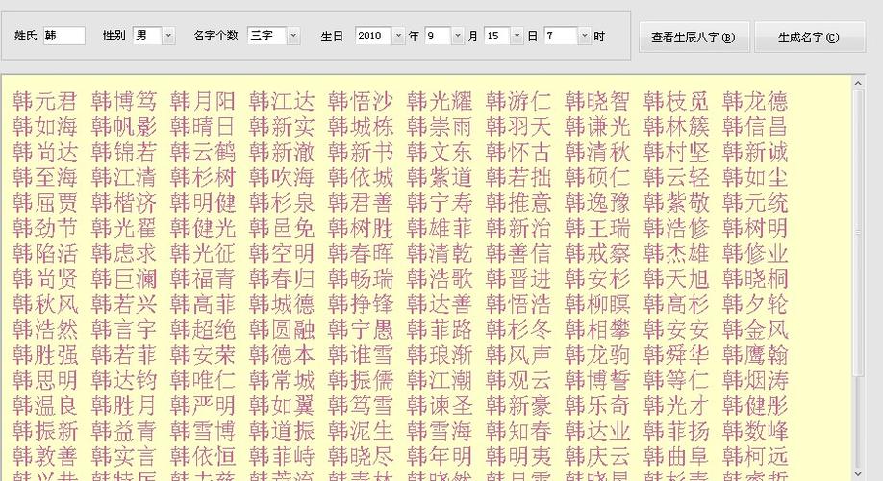The image size is (883, 481).
Task: Select the name 韩秋风
Action: pos(44,304)
